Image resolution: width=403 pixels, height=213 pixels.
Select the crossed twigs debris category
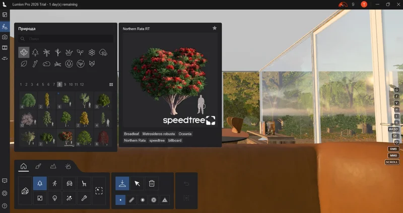(58, 64)
